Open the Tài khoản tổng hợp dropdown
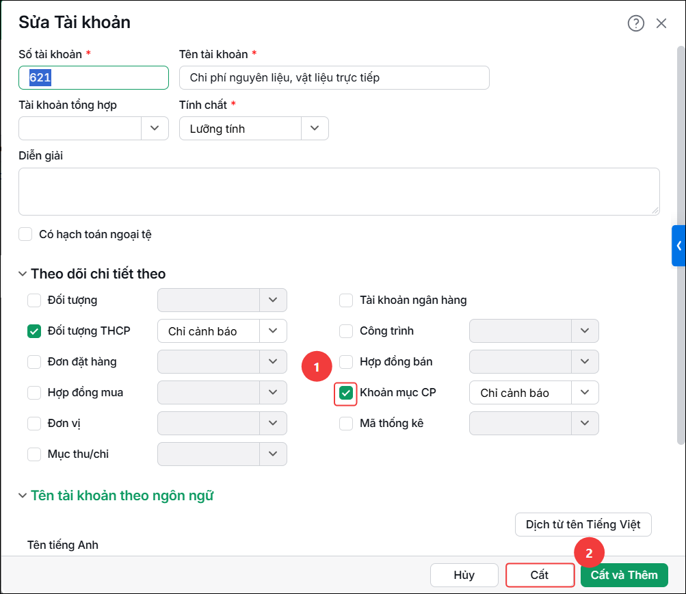Image resolution: width=686 pixels, height=594 pixels. pos(155,128)
